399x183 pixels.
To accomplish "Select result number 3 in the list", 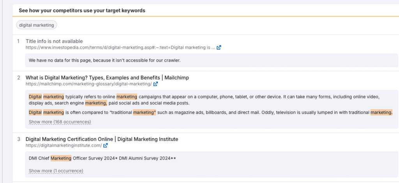I will coord(18,139).
